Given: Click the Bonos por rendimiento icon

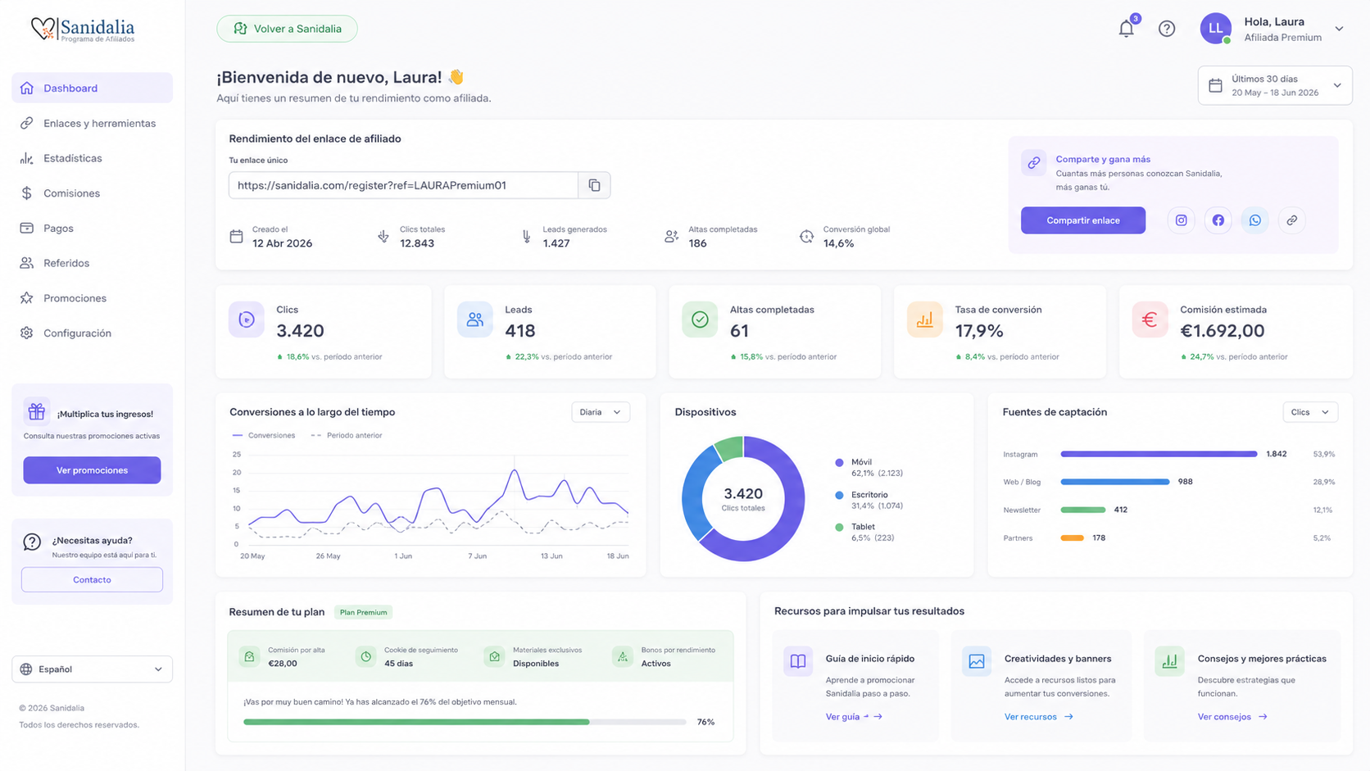Looking at the screenshot, I should click(x=623, y=656).
